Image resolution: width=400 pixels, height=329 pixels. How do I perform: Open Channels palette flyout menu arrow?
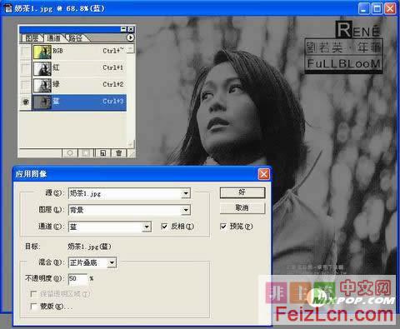pos(130,37)
